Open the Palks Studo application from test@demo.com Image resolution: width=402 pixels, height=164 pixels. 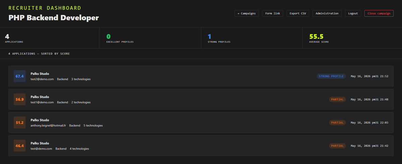click(x=201, y=146)
